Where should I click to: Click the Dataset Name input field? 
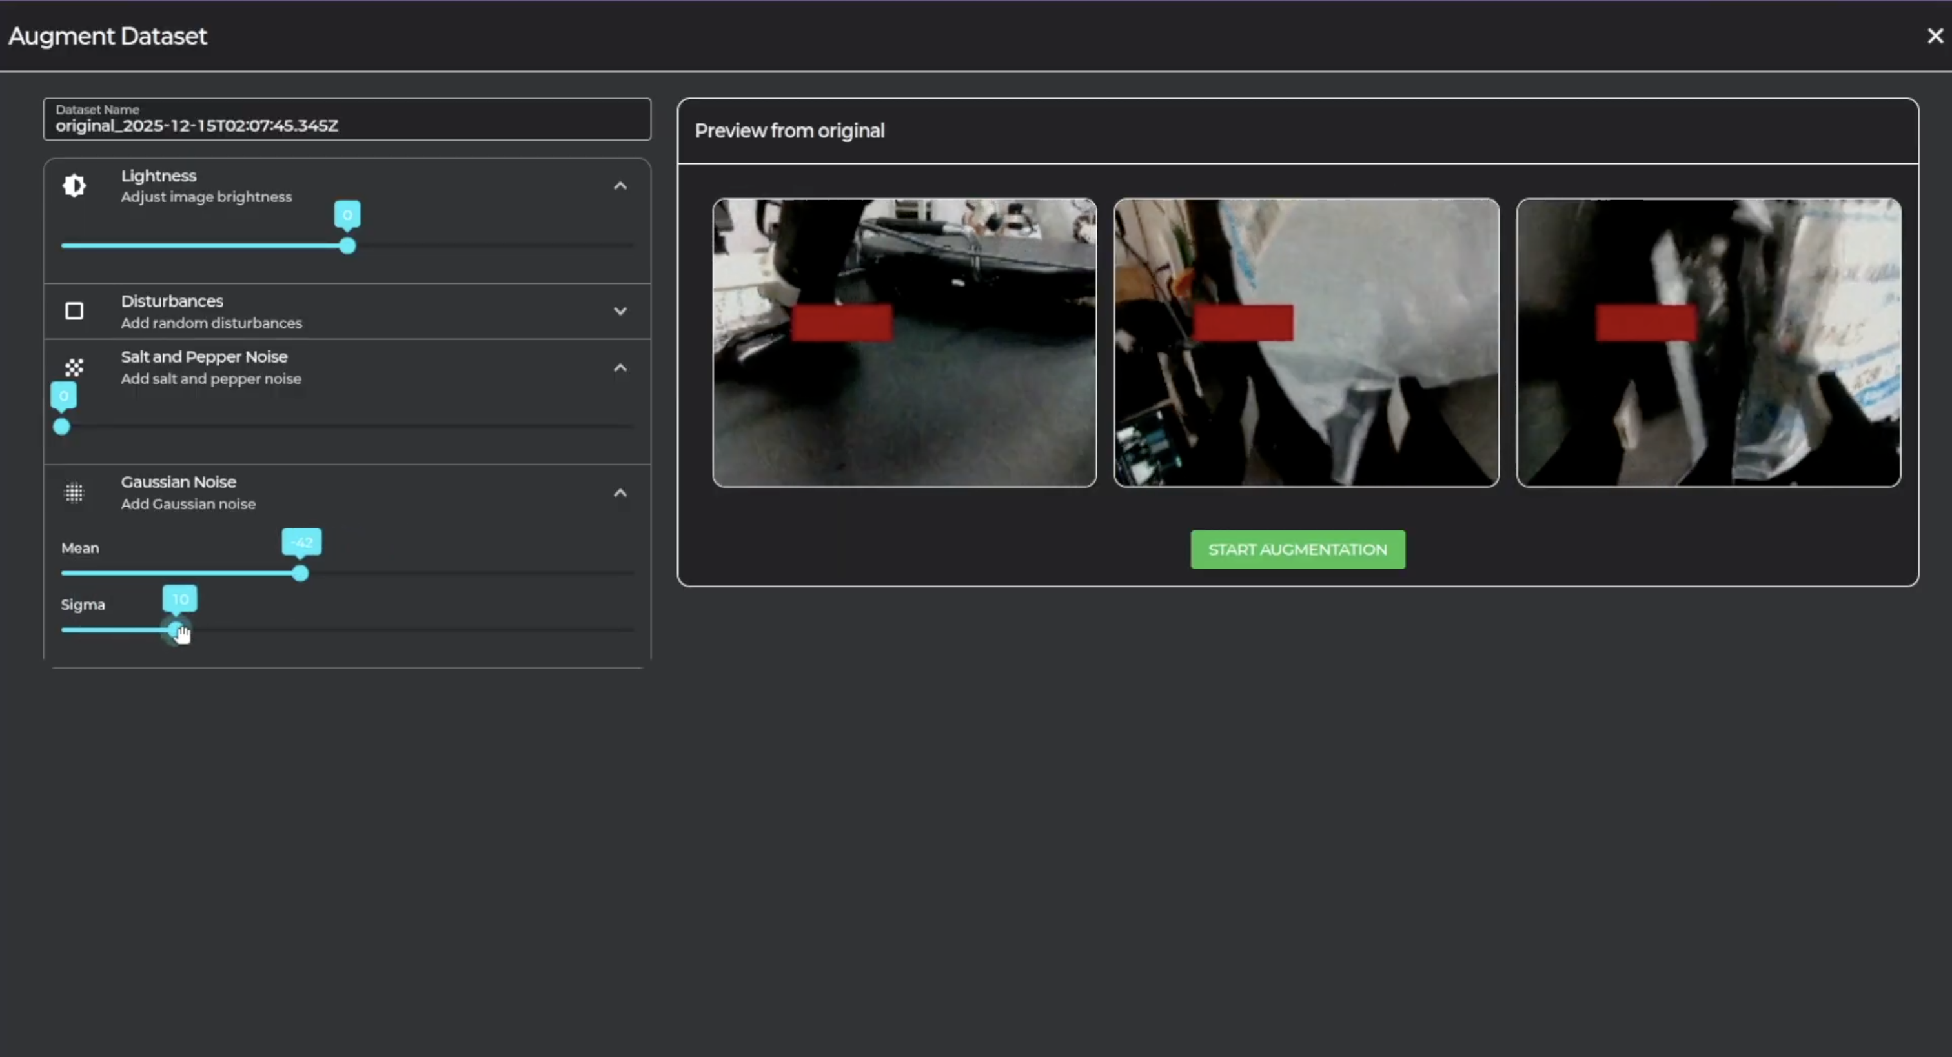click(347, 120)
